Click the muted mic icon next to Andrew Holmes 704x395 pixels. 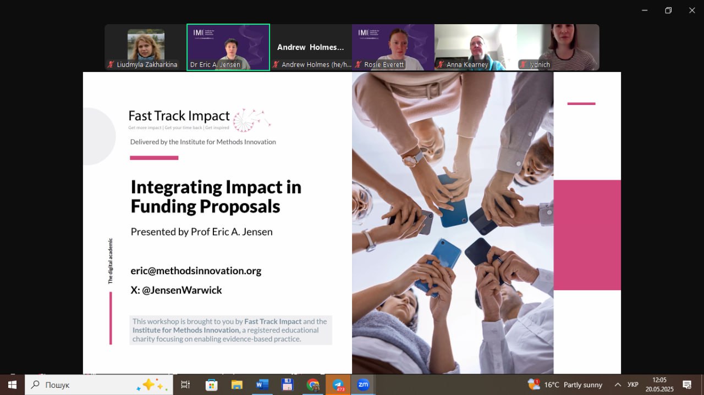(276, 64)
